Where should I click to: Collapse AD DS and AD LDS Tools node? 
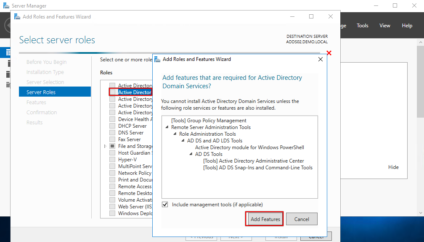(x=183, y=140)
